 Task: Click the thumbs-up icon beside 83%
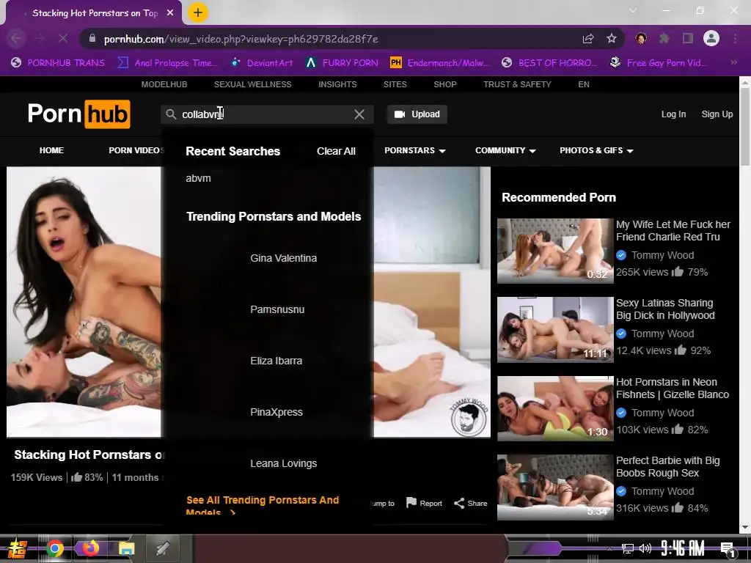tap(76, 477)
